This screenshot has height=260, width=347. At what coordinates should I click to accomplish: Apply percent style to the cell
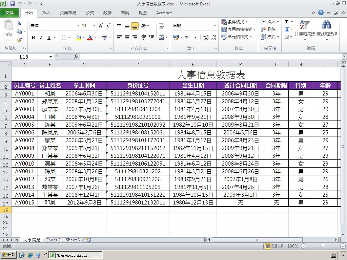pos(187,37)
